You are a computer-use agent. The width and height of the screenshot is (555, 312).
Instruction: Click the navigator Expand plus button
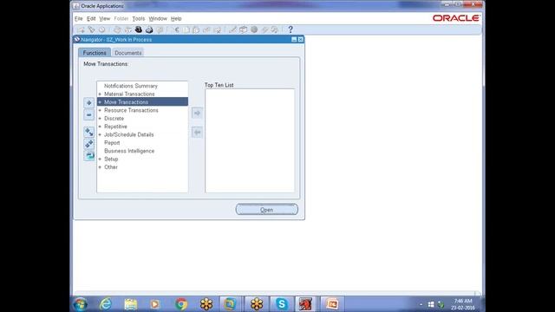click(88, 103)
